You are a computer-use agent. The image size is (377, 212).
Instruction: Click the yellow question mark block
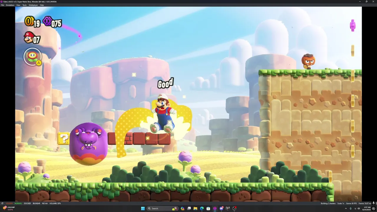[x=64, y=138]
